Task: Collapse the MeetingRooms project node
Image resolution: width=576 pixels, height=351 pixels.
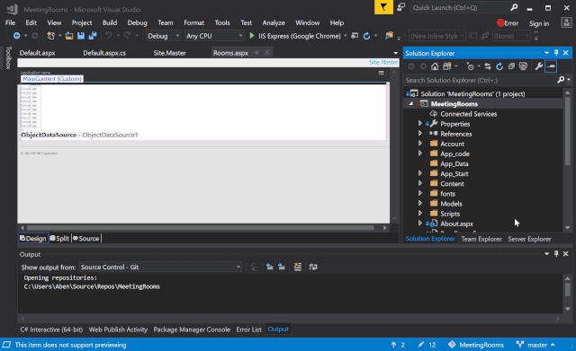Action: (x=411, y=104)
